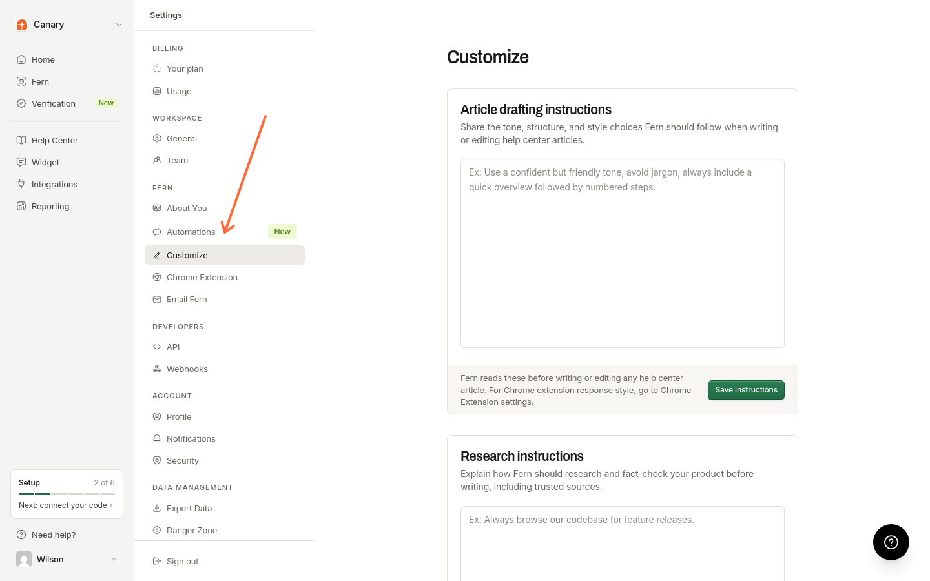Screen dimensions: 930x581
Task: Click the Team people icon
Action: 157,160
